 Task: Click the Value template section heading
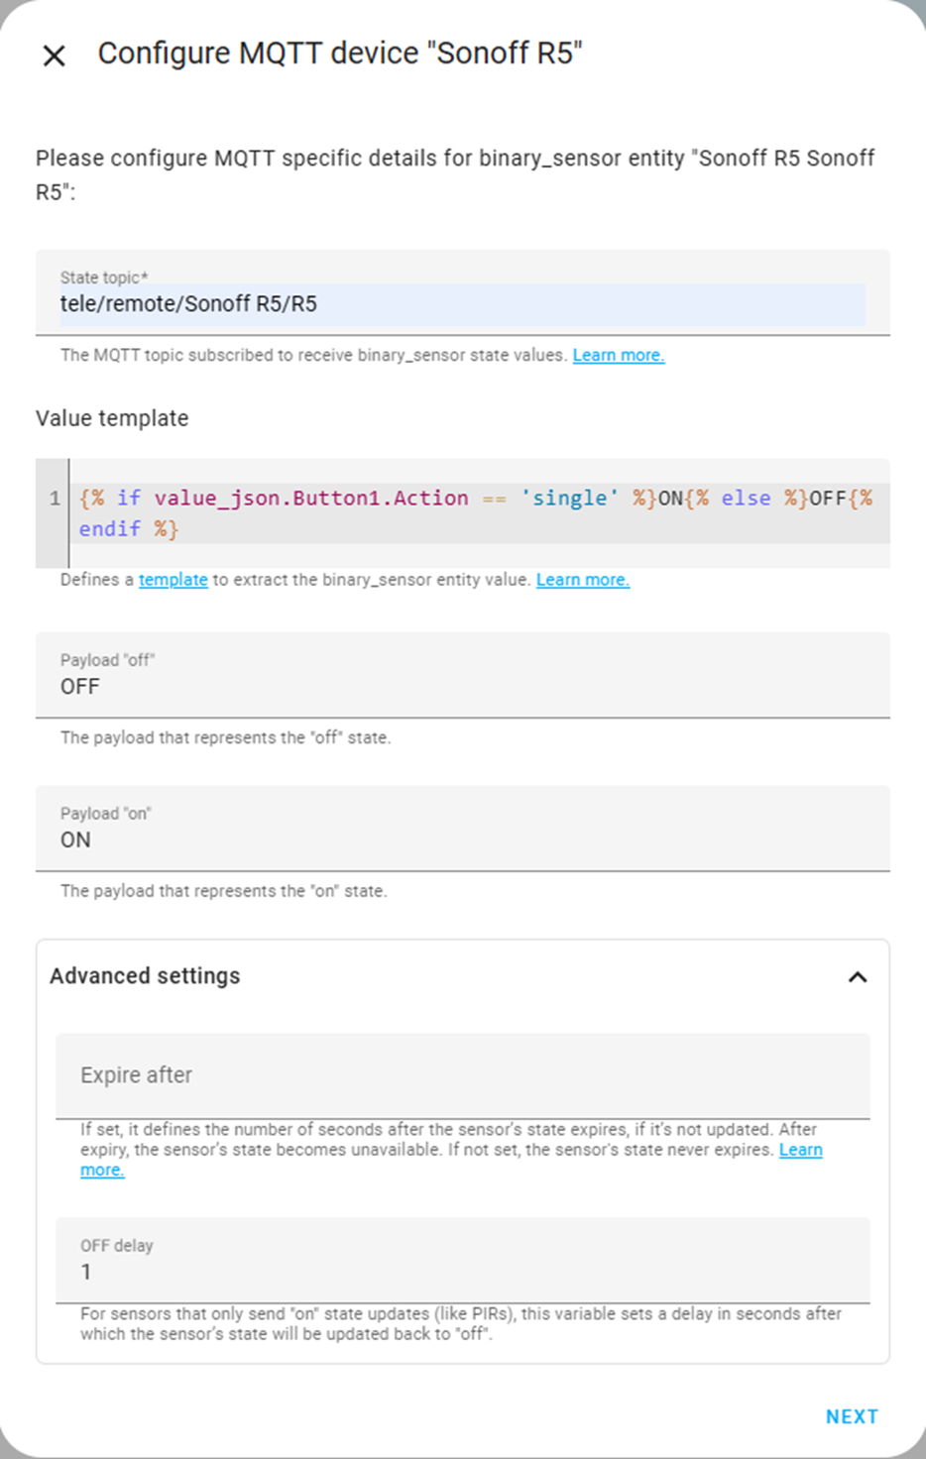[112, 418]
